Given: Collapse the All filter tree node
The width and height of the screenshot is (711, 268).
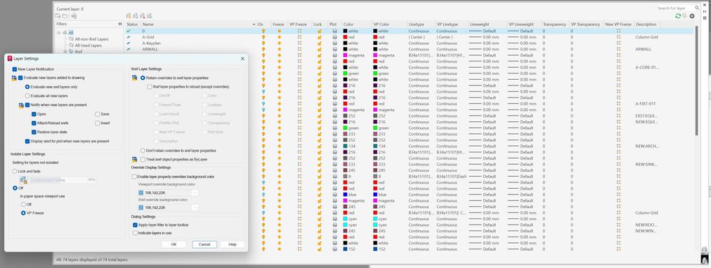Looking at the screenshot, I should pyautogui.click(x=59, y=33).
